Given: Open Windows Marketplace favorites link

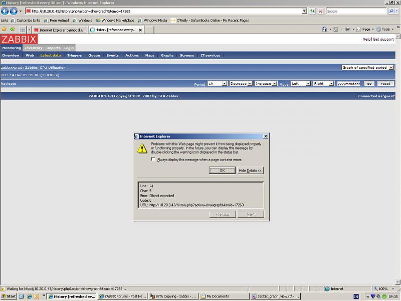Looking at the screenshot, I should pyautogui.click(x=115, y=20).
